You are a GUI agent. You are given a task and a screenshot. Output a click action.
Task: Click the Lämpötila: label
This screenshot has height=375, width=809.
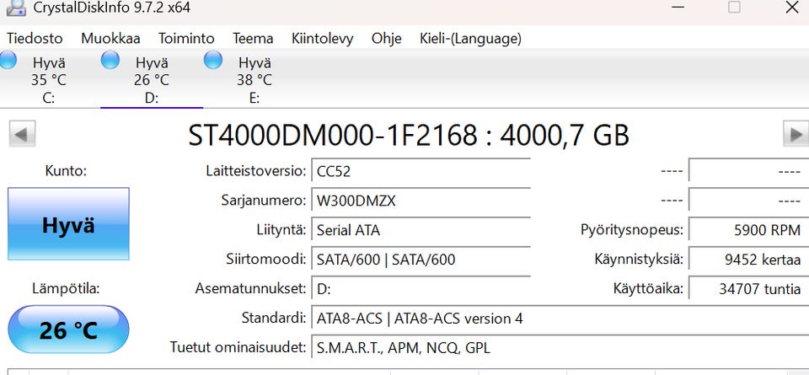pos(66,289)
